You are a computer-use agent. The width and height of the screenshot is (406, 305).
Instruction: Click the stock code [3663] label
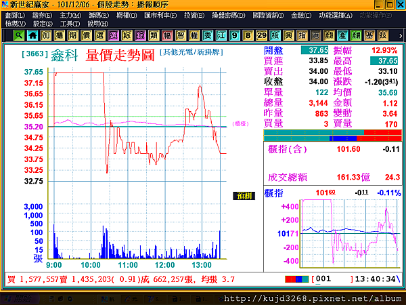coord(35,54)
